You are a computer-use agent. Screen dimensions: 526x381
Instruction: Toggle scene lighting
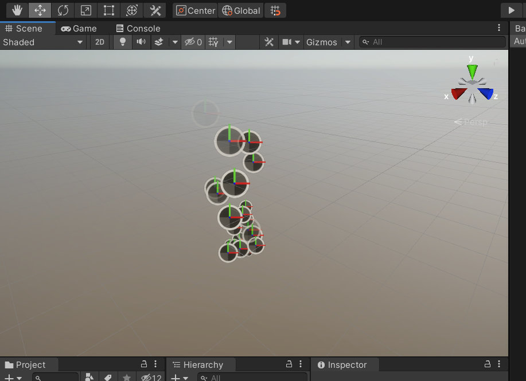(122, 42)
